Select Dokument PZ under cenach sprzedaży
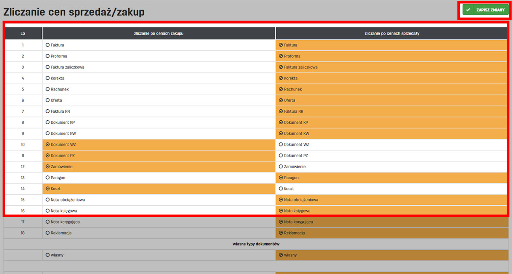512x274 pixels. coord(281,156)
